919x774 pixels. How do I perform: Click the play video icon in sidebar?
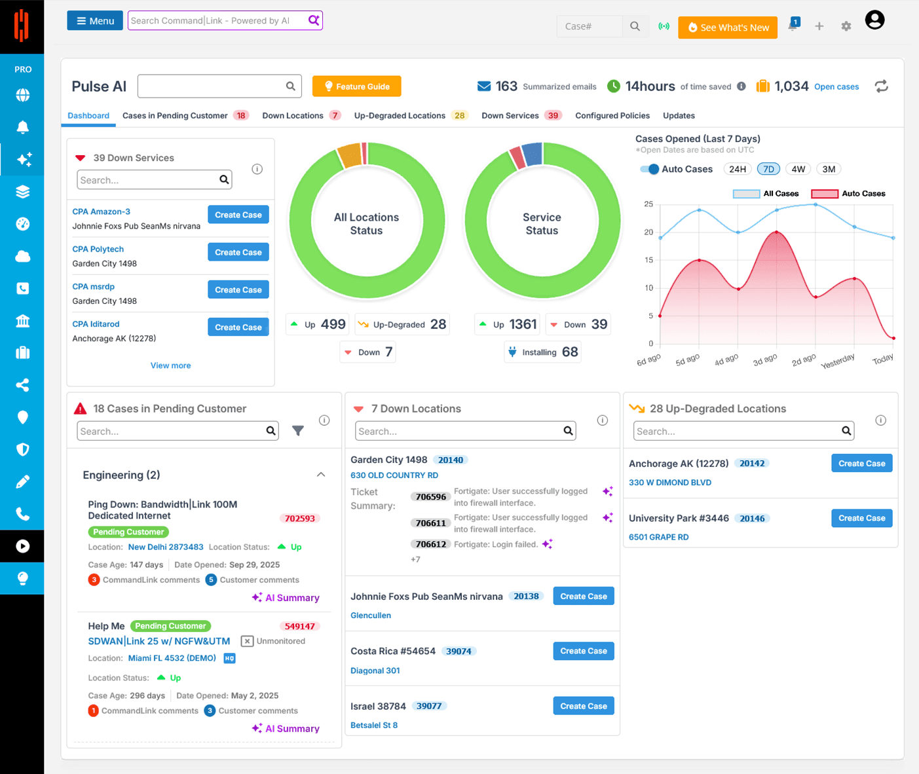(22, 546)
